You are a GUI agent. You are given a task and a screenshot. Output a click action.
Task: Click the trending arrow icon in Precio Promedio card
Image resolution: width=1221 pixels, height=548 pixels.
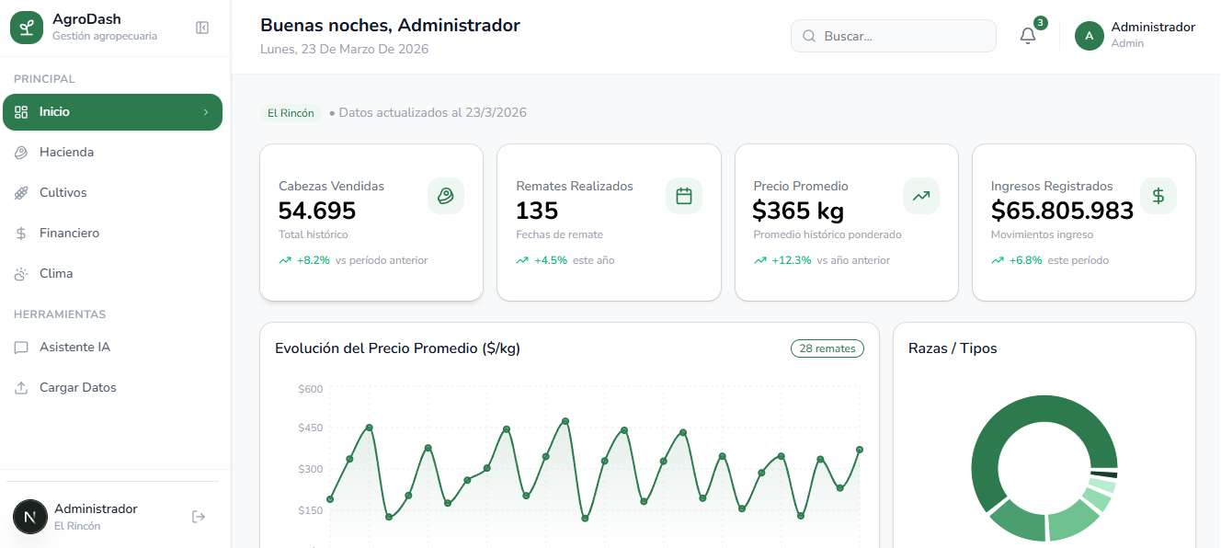(x=920, y=196)
